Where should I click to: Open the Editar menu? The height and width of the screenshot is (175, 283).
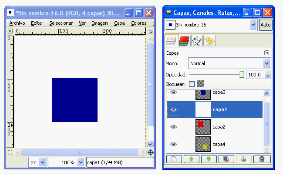tap(37, 23)
